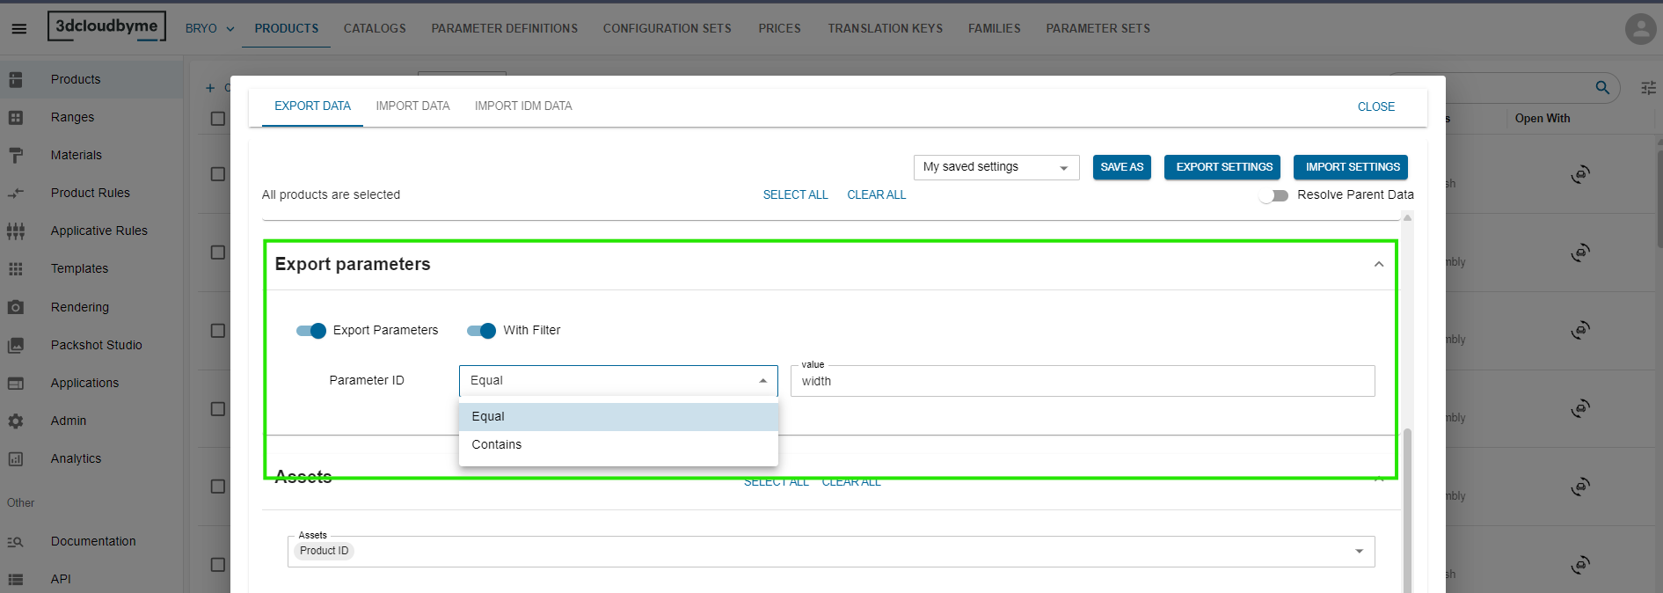Image resolution: width=1663 pixels, height=593 pixels.
Task: Open the hamburger menu icon
Action: coord(18,28)
